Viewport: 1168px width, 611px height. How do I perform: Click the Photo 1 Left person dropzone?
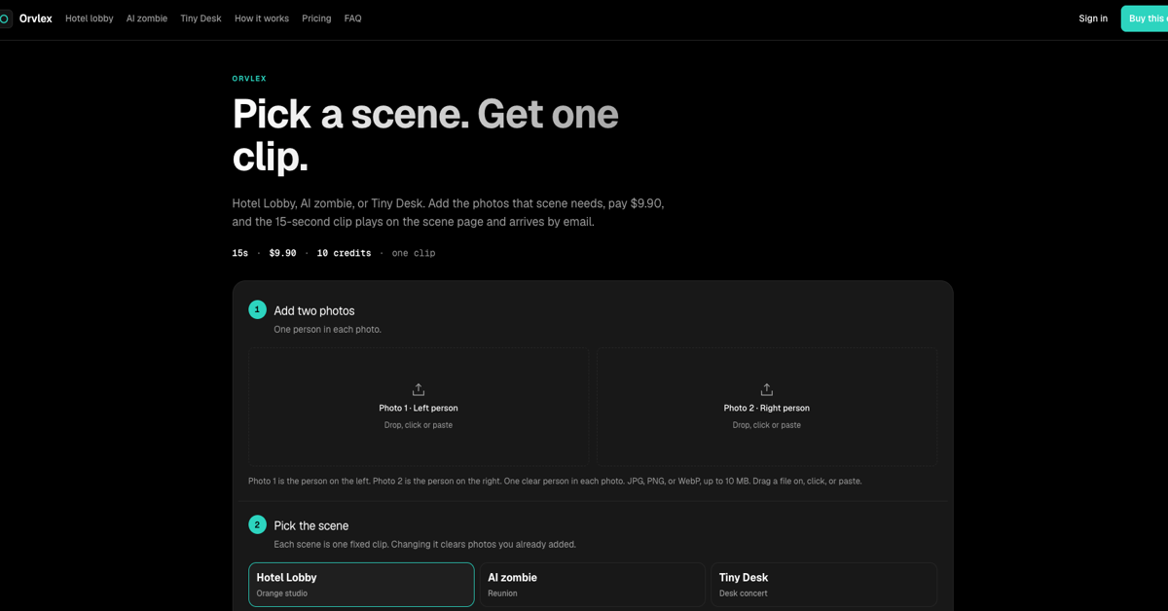point(419,407)
